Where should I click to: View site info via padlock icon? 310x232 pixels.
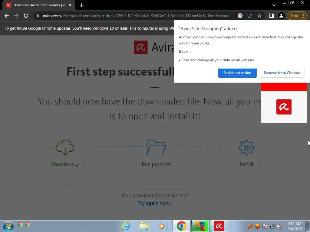pos(38,16)
